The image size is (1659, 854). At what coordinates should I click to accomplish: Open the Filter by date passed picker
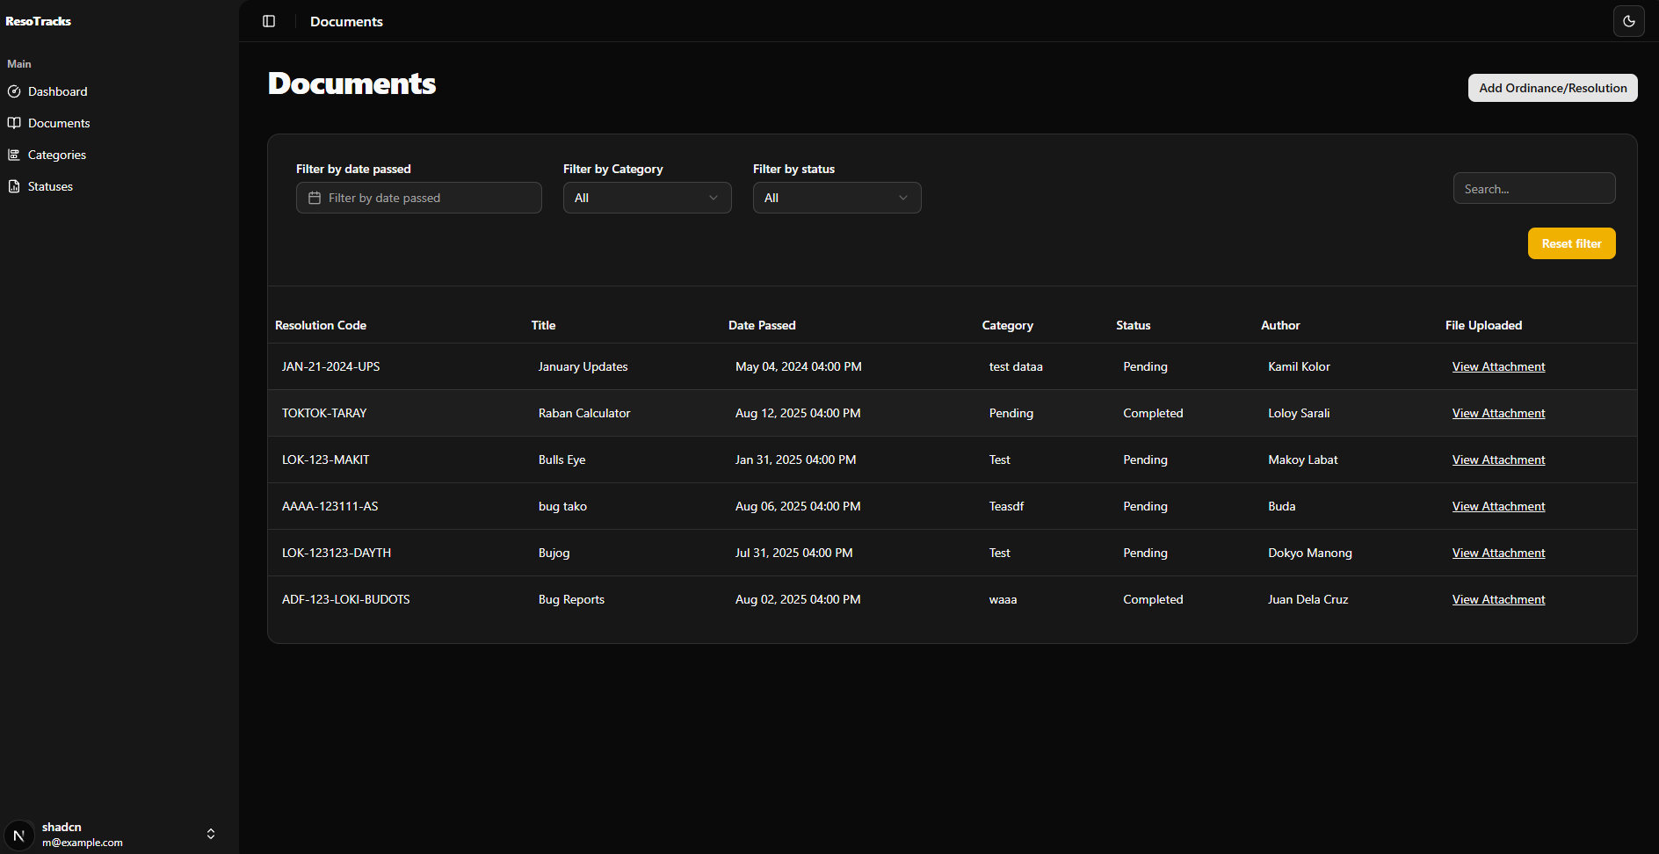419,198
